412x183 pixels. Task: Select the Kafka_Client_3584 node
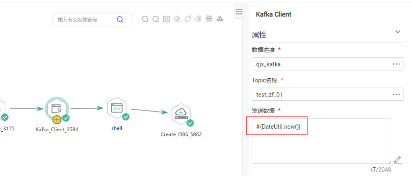[x=56, y=109]
